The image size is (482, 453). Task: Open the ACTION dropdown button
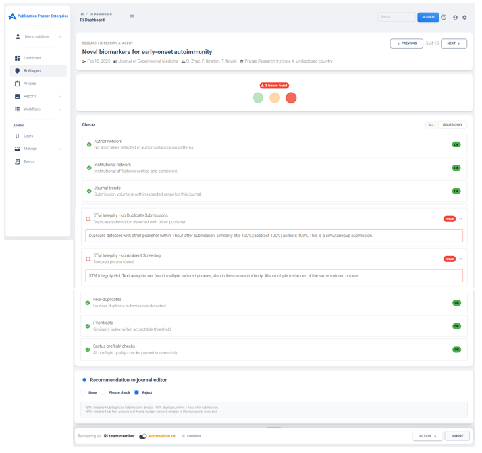point(427,436)
